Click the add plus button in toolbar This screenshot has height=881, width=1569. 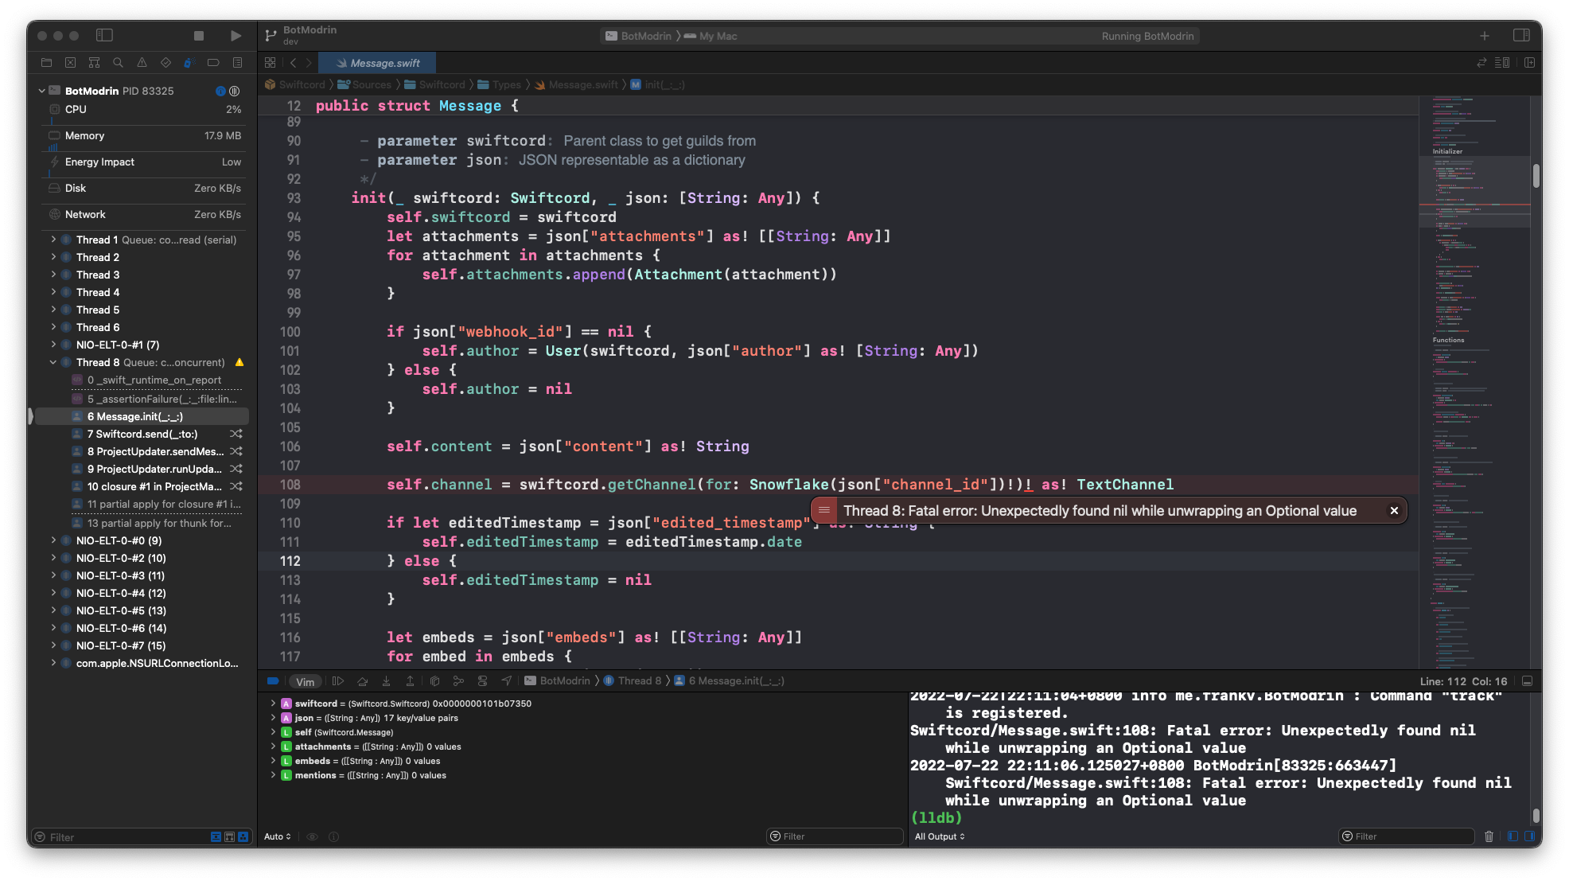pyautogui.click(x=1484, y=36)
